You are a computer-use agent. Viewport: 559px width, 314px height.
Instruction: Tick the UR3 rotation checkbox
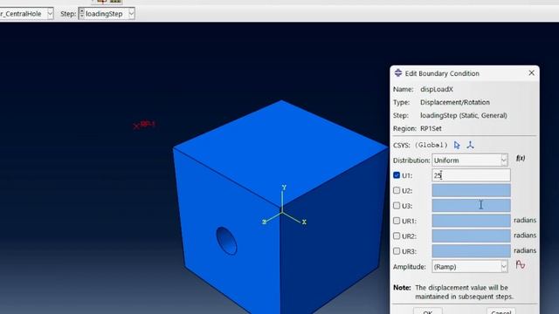coord(397,251)
